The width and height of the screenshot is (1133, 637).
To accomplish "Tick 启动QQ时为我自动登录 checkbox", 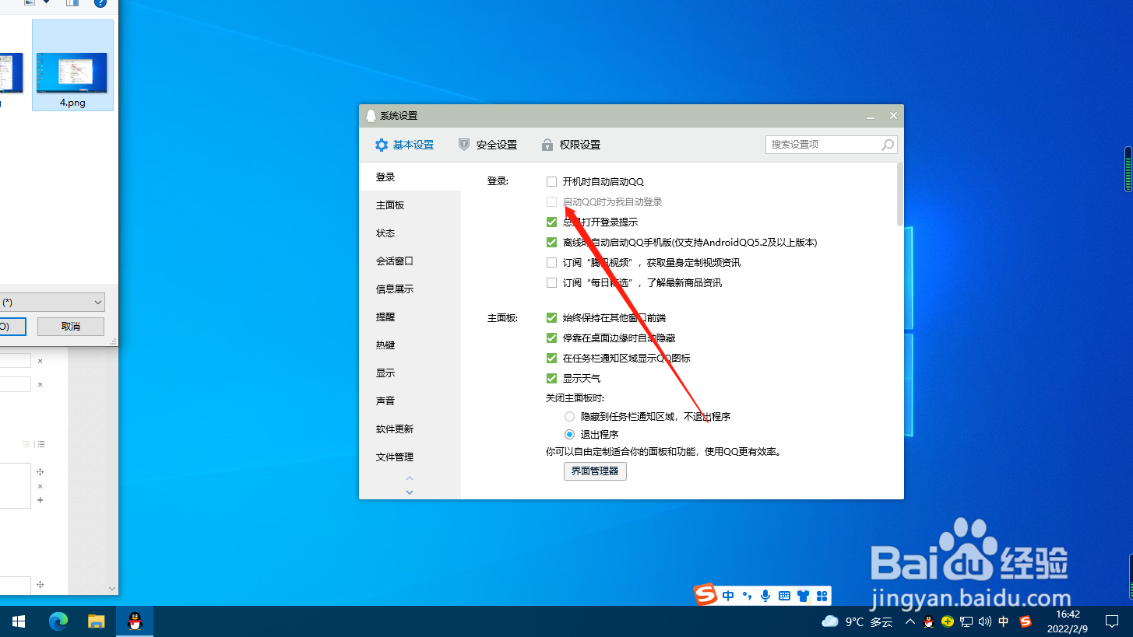I will [551, 202].
